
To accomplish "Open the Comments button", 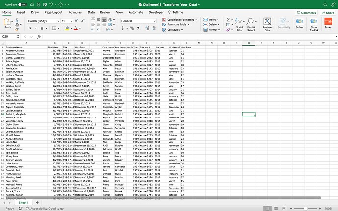I will coord(306,13).
